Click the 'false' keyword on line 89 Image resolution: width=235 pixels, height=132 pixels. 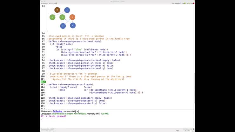tap(59, 47)
